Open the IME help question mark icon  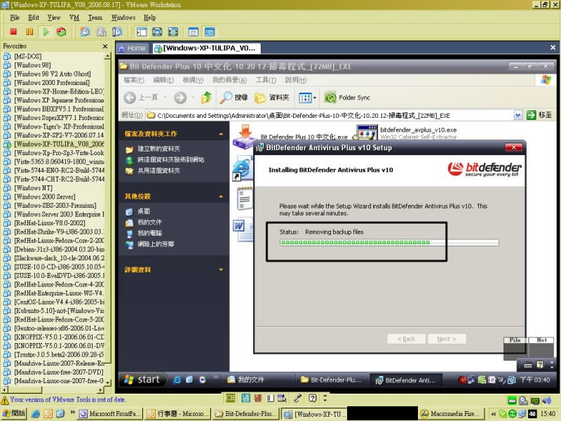tap(312, 398)
